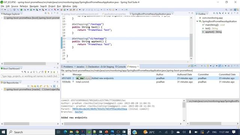Open the Outline view menu (three dots)
The image size is (240, 135).
tap(232, 13)
